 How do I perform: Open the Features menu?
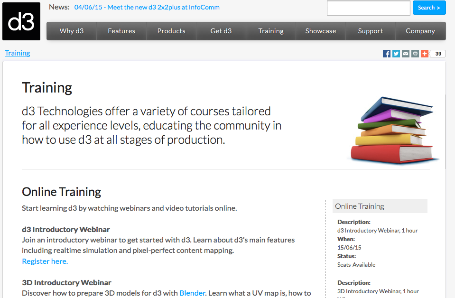pos(121,31)
